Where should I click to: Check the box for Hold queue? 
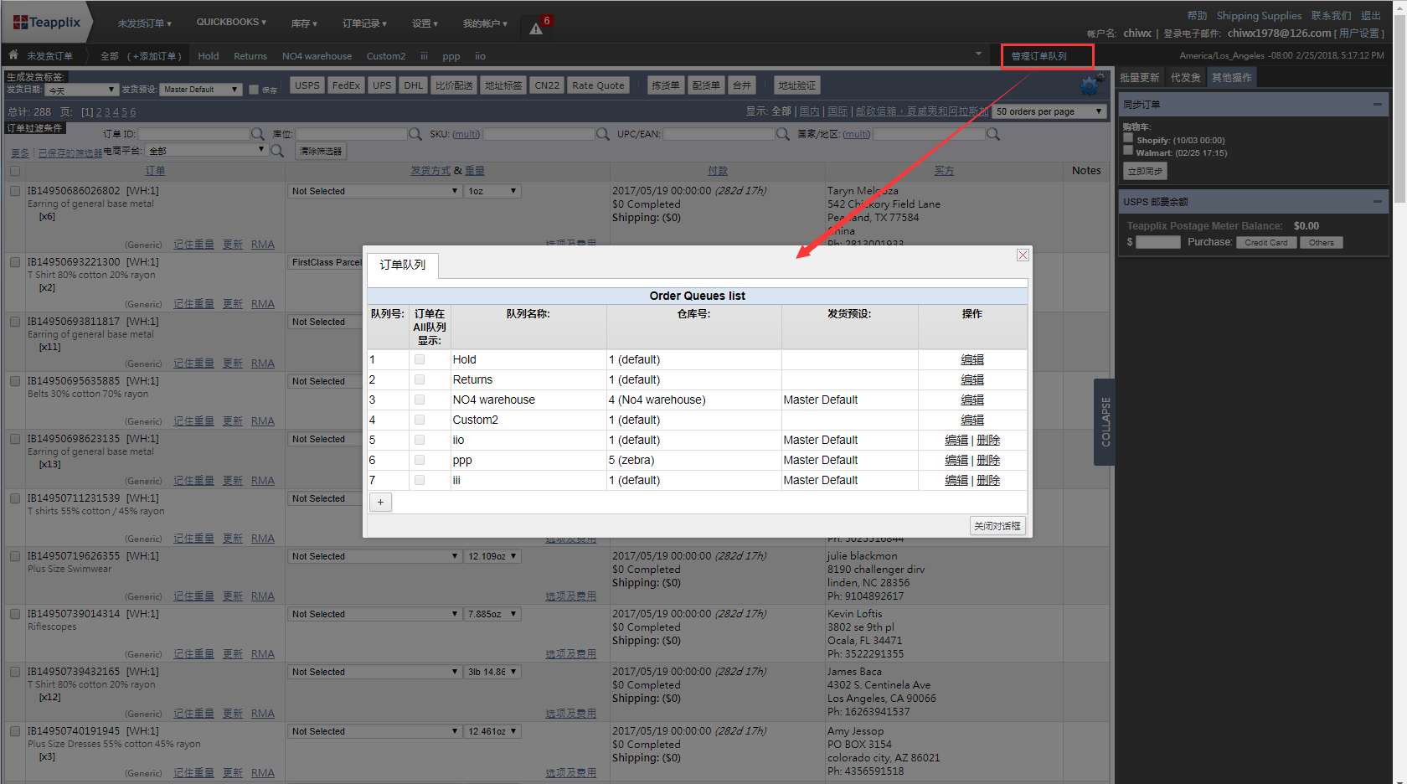tap(420, 359)
